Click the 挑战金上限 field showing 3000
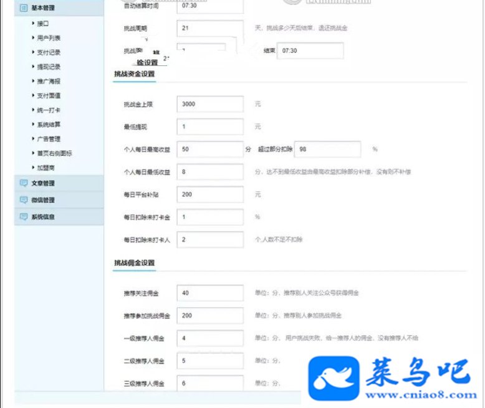Screen dimensions: 485x408 click(x=210, y=104)
